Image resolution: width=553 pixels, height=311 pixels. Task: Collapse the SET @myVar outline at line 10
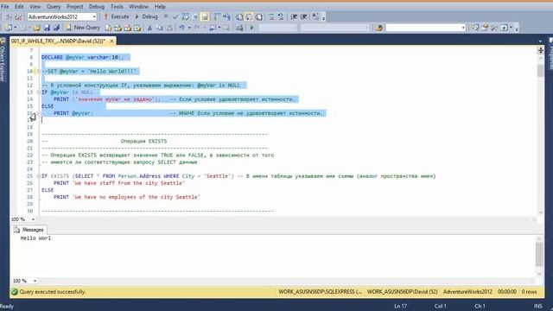[39, 71]
